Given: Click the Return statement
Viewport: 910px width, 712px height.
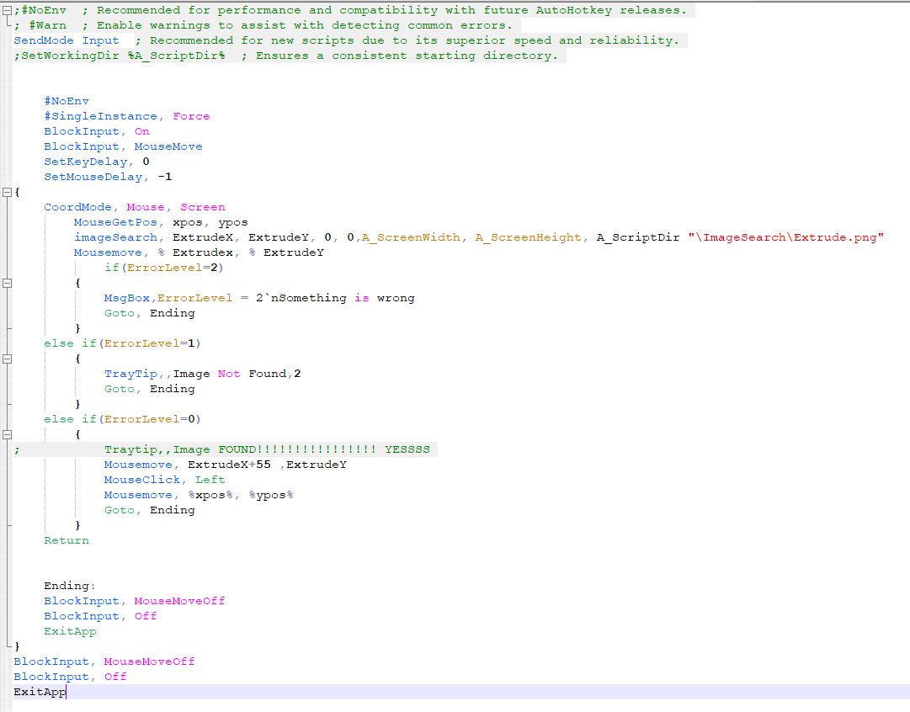Looking at the screenshot, I should 67,540.
